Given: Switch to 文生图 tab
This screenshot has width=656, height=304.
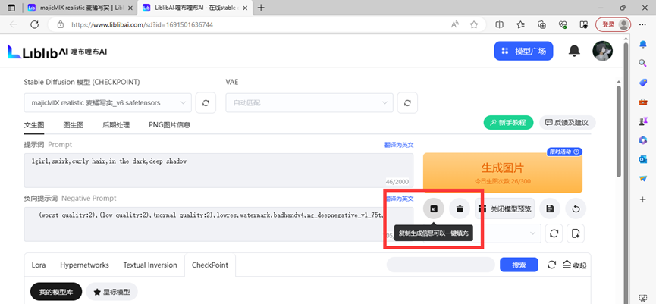Looking at the screenshot, I should [x=34, y=124].
